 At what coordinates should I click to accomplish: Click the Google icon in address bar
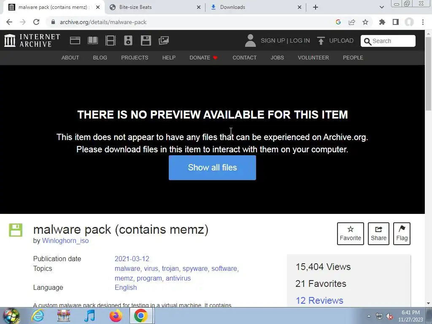point(338,22)
